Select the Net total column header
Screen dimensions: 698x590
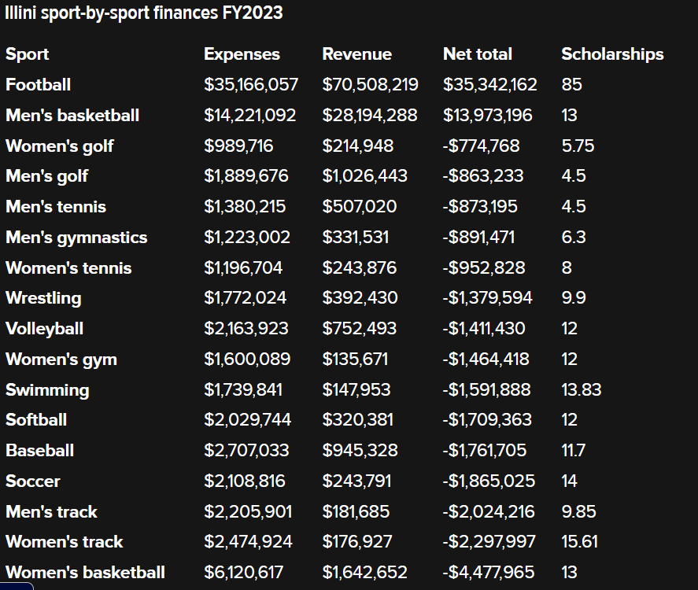[477, 54]
